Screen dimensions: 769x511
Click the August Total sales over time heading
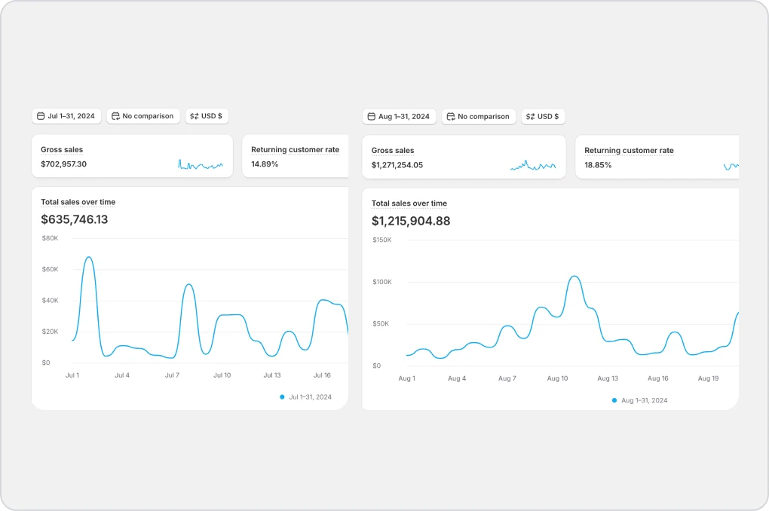pos(409,203)
